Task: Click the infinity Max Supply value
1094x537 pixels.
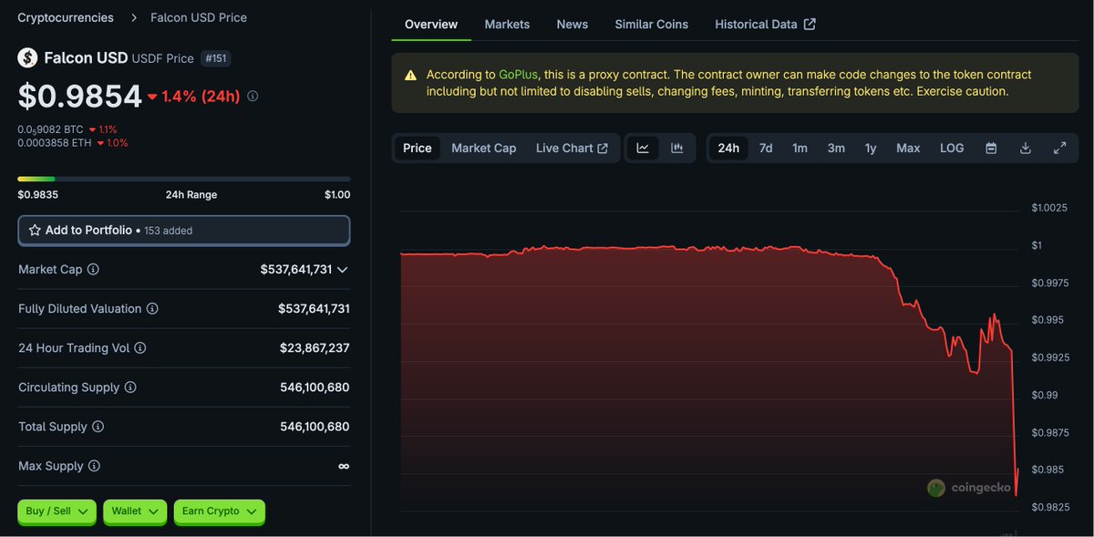Action: 344,466
